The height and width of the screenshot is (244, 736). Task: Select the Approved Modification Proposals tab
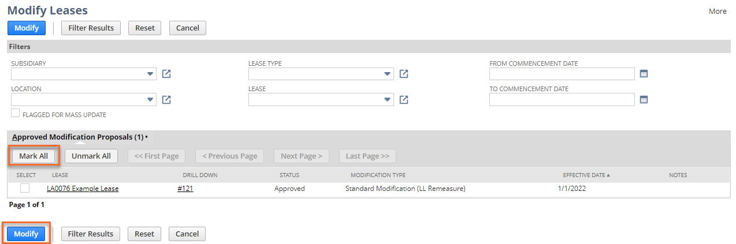pos(77,137)
